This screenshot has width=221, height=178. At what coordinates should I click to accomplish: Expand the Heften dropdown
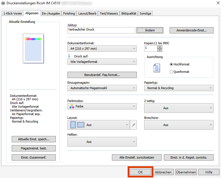(x=102, y=142)
